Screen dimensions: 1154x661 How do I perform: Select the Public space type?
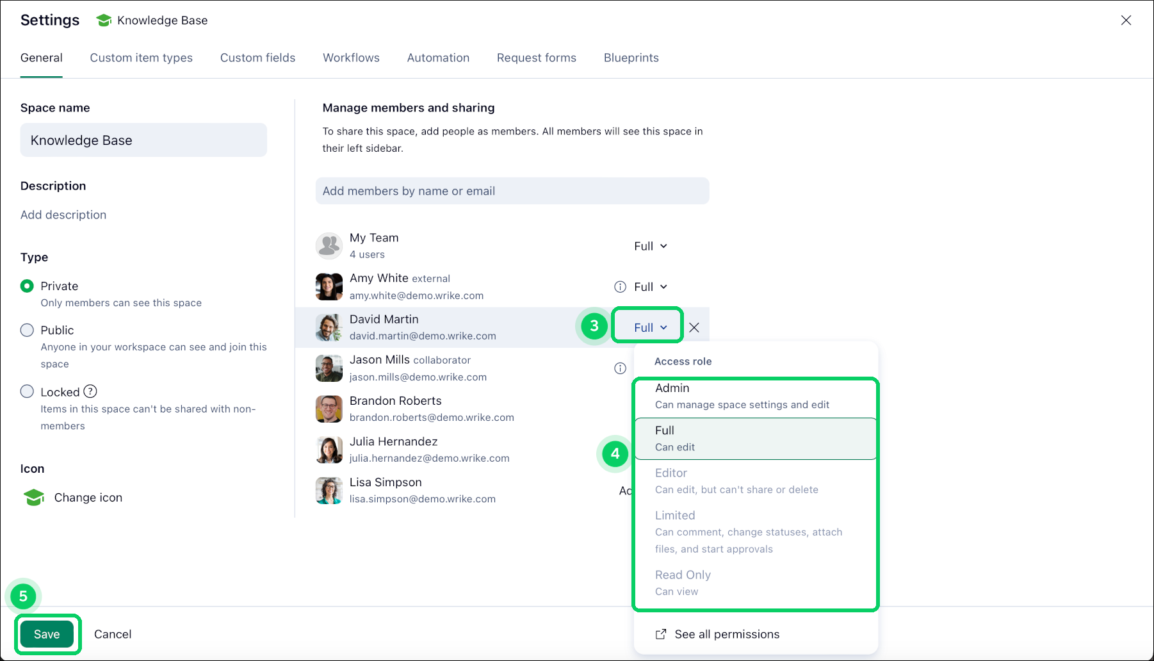(27, 330)
